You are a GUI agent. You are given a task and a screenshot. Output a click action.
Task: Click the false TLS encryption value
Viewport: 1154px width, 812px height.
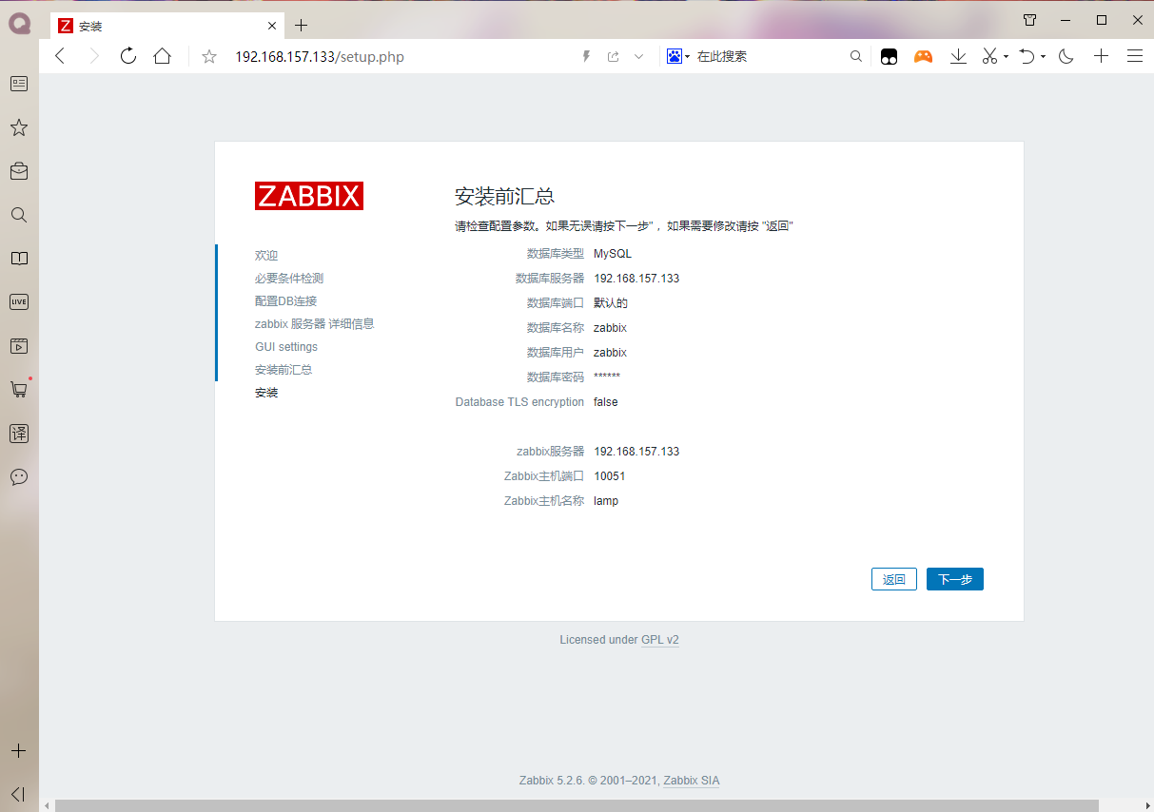606,402
